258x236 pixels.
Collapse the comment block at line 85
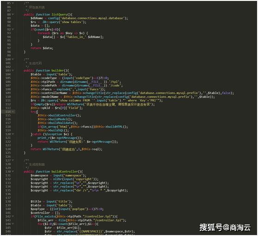(13, 3)
